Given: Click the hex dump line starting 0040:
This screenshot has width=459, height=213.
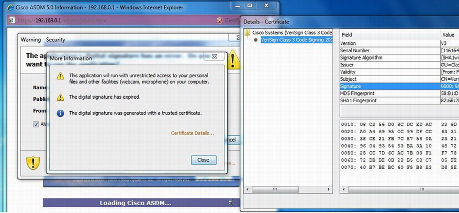Looking at the screenshot, I should (x=400, y=146).
